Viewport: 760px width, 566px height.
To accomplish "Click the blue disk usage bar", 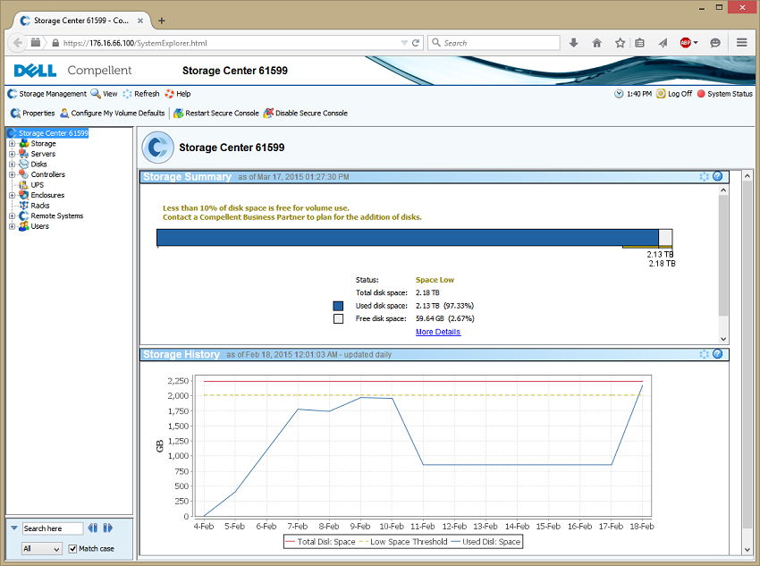I will tap(408, 238).
